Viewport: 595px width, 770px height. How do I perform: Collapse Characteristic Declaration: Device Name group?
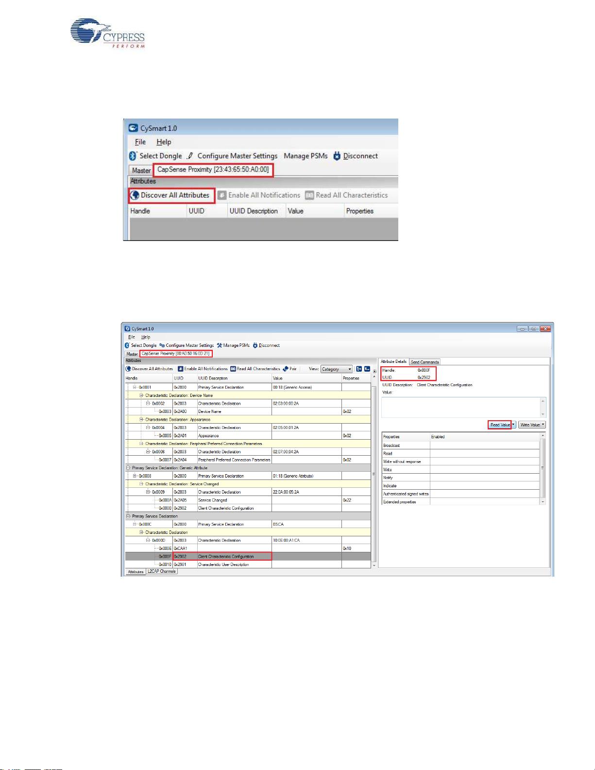point(141,395)
